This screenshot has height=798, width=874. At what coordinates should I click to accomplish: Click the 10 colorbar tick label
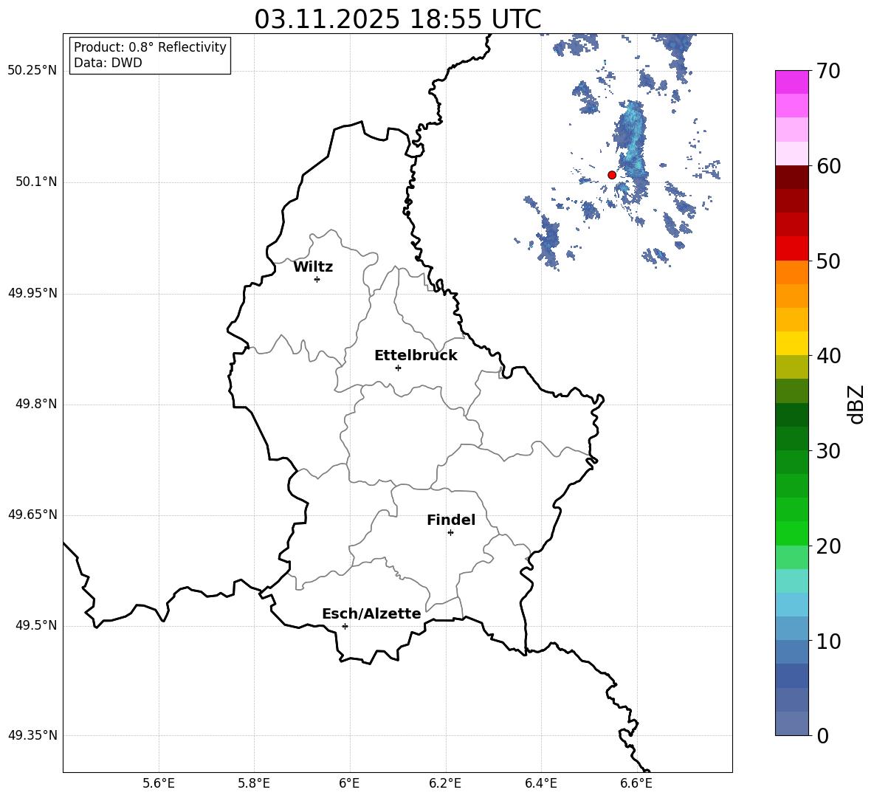coord(828,642)
